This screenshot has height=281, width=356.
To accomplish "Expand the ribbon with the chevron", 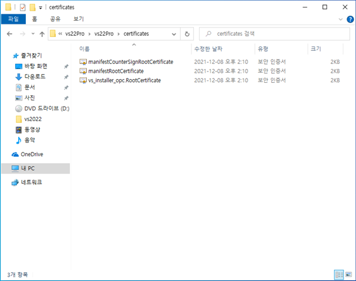I will 340,19.
